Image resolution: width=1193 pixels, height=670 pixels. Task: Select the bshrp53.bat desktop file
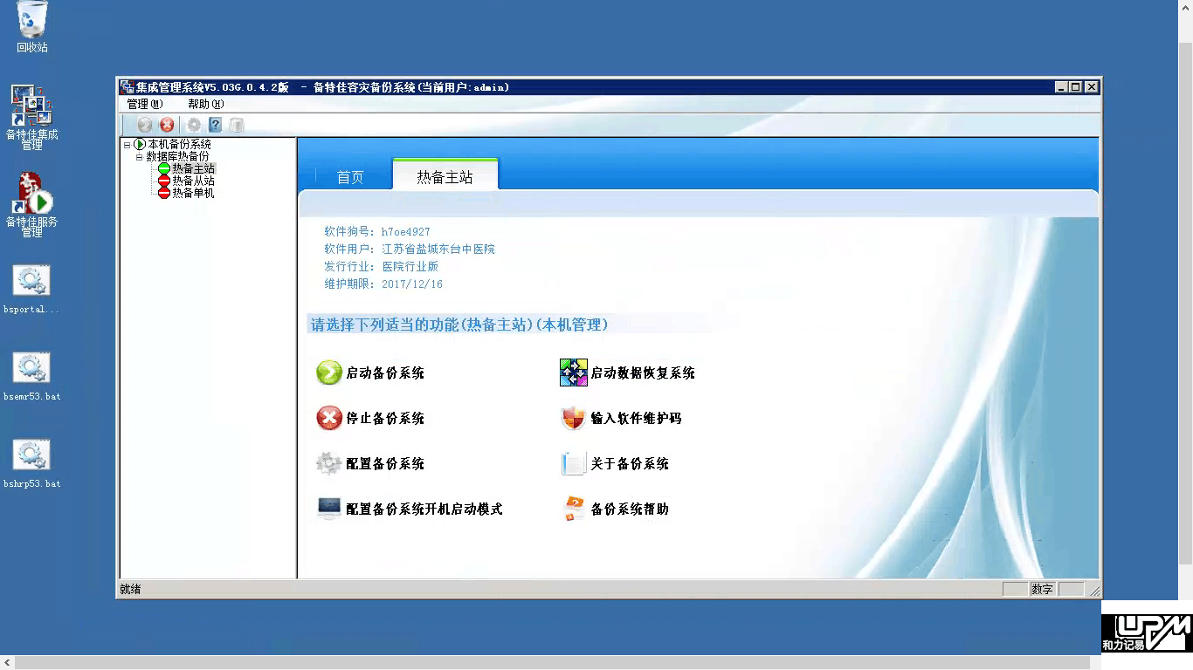32,464
